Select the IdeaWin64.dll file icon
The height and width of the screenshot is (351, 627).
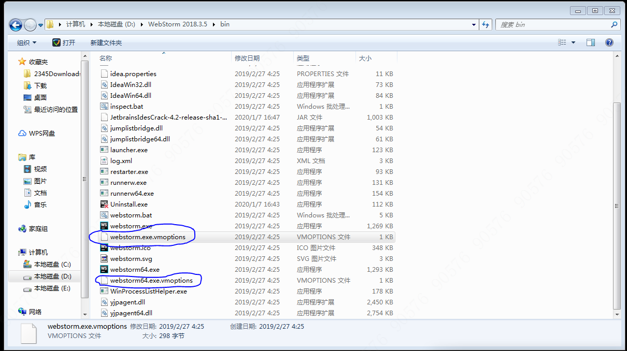(x=104, y=95)
